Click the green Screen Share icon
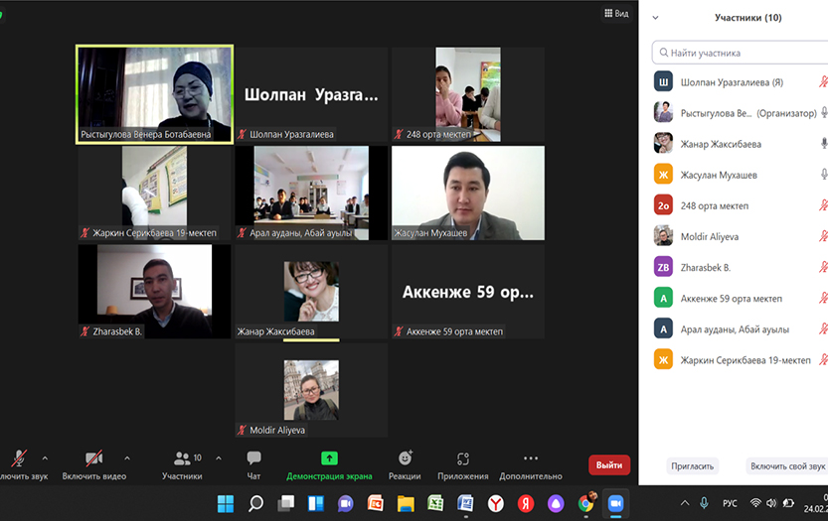Image resolution: width=828 pixels, height=521 pixels. click(x=329, y=458)
